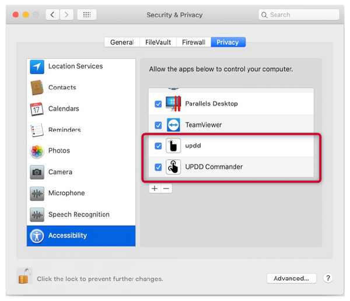Click the Reminders list icon

tap(37, 130)
